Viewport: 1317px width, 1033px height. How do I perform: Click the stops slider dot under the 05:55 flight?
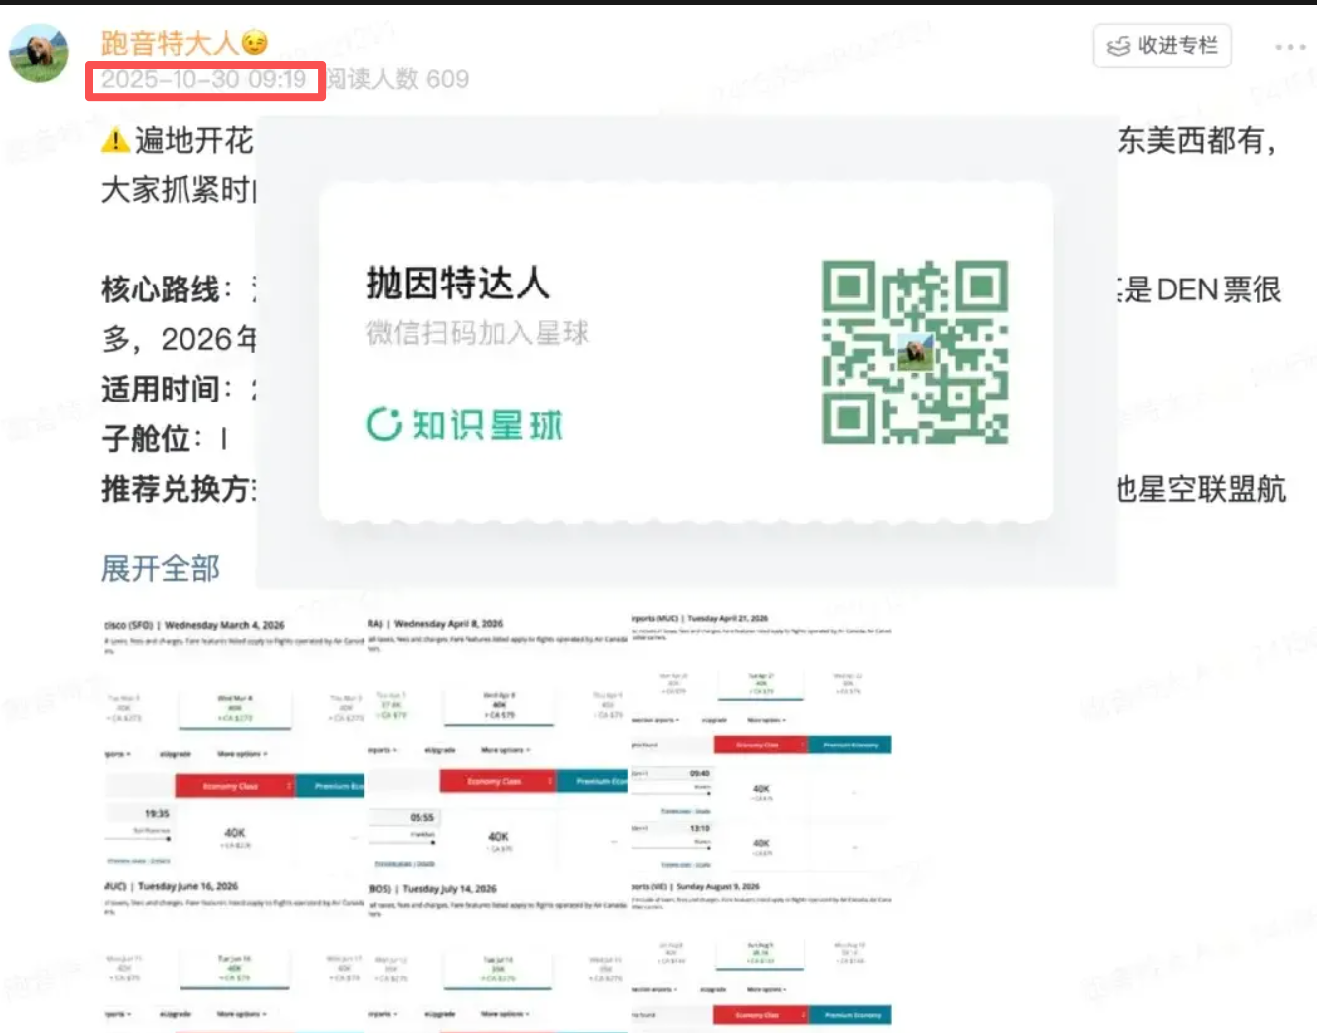(433, 841)
